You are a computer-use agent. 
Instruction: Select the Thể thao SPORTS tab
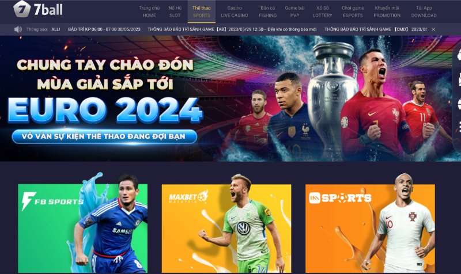(201, 12)
